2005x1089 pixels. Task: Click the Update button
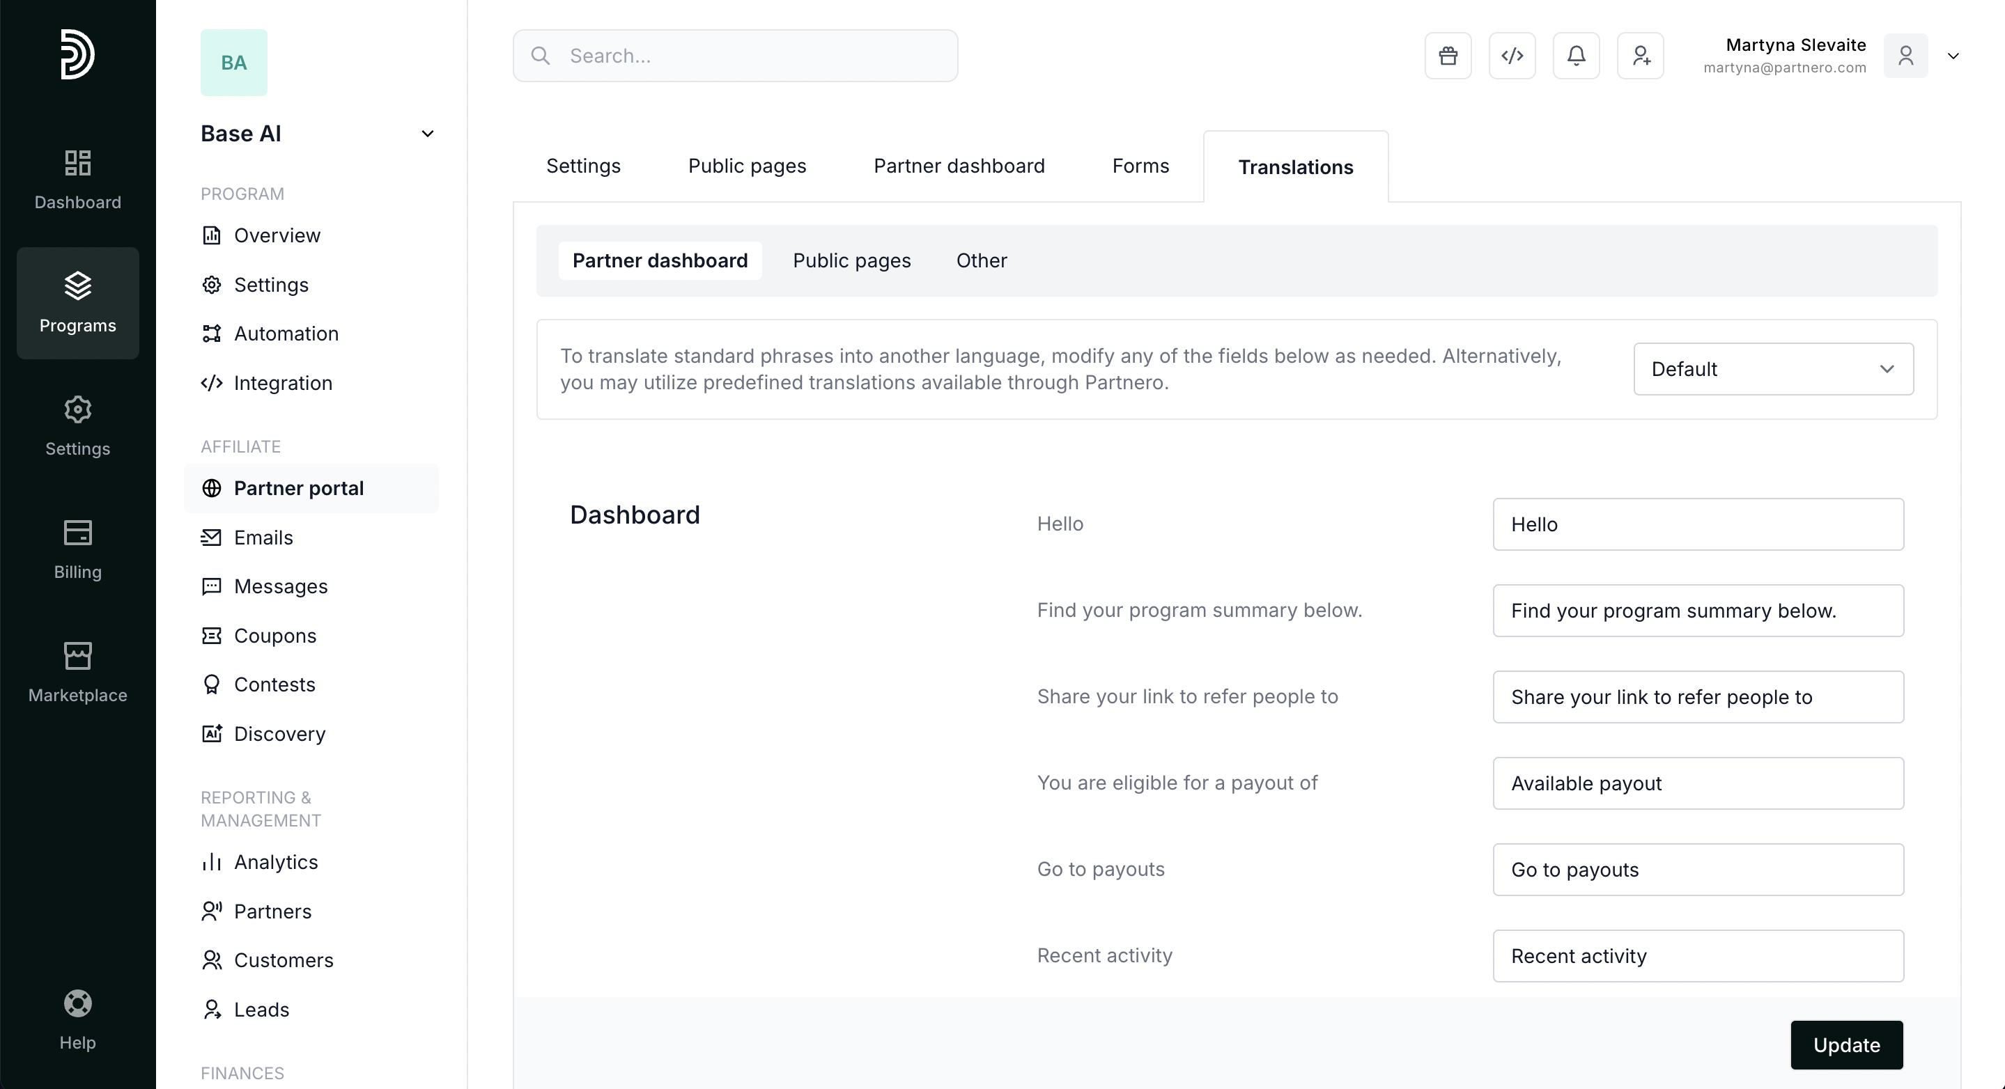point(1845,1044)
